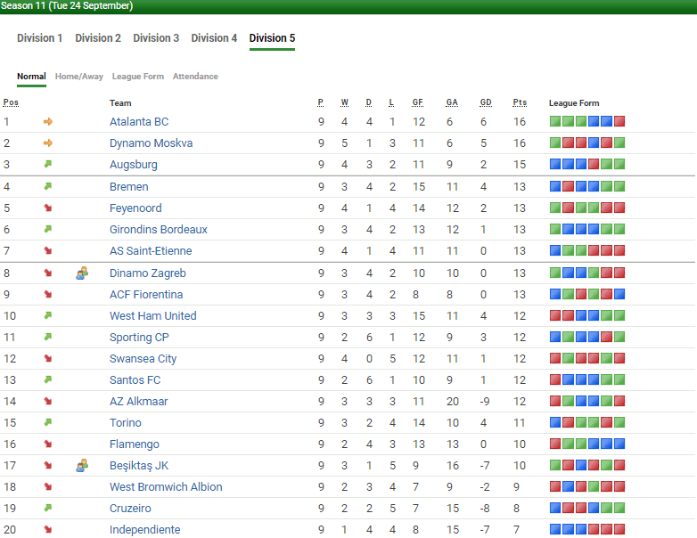Switch to League Form view
The height and width of the screenshot is (538, 697).
138,77
